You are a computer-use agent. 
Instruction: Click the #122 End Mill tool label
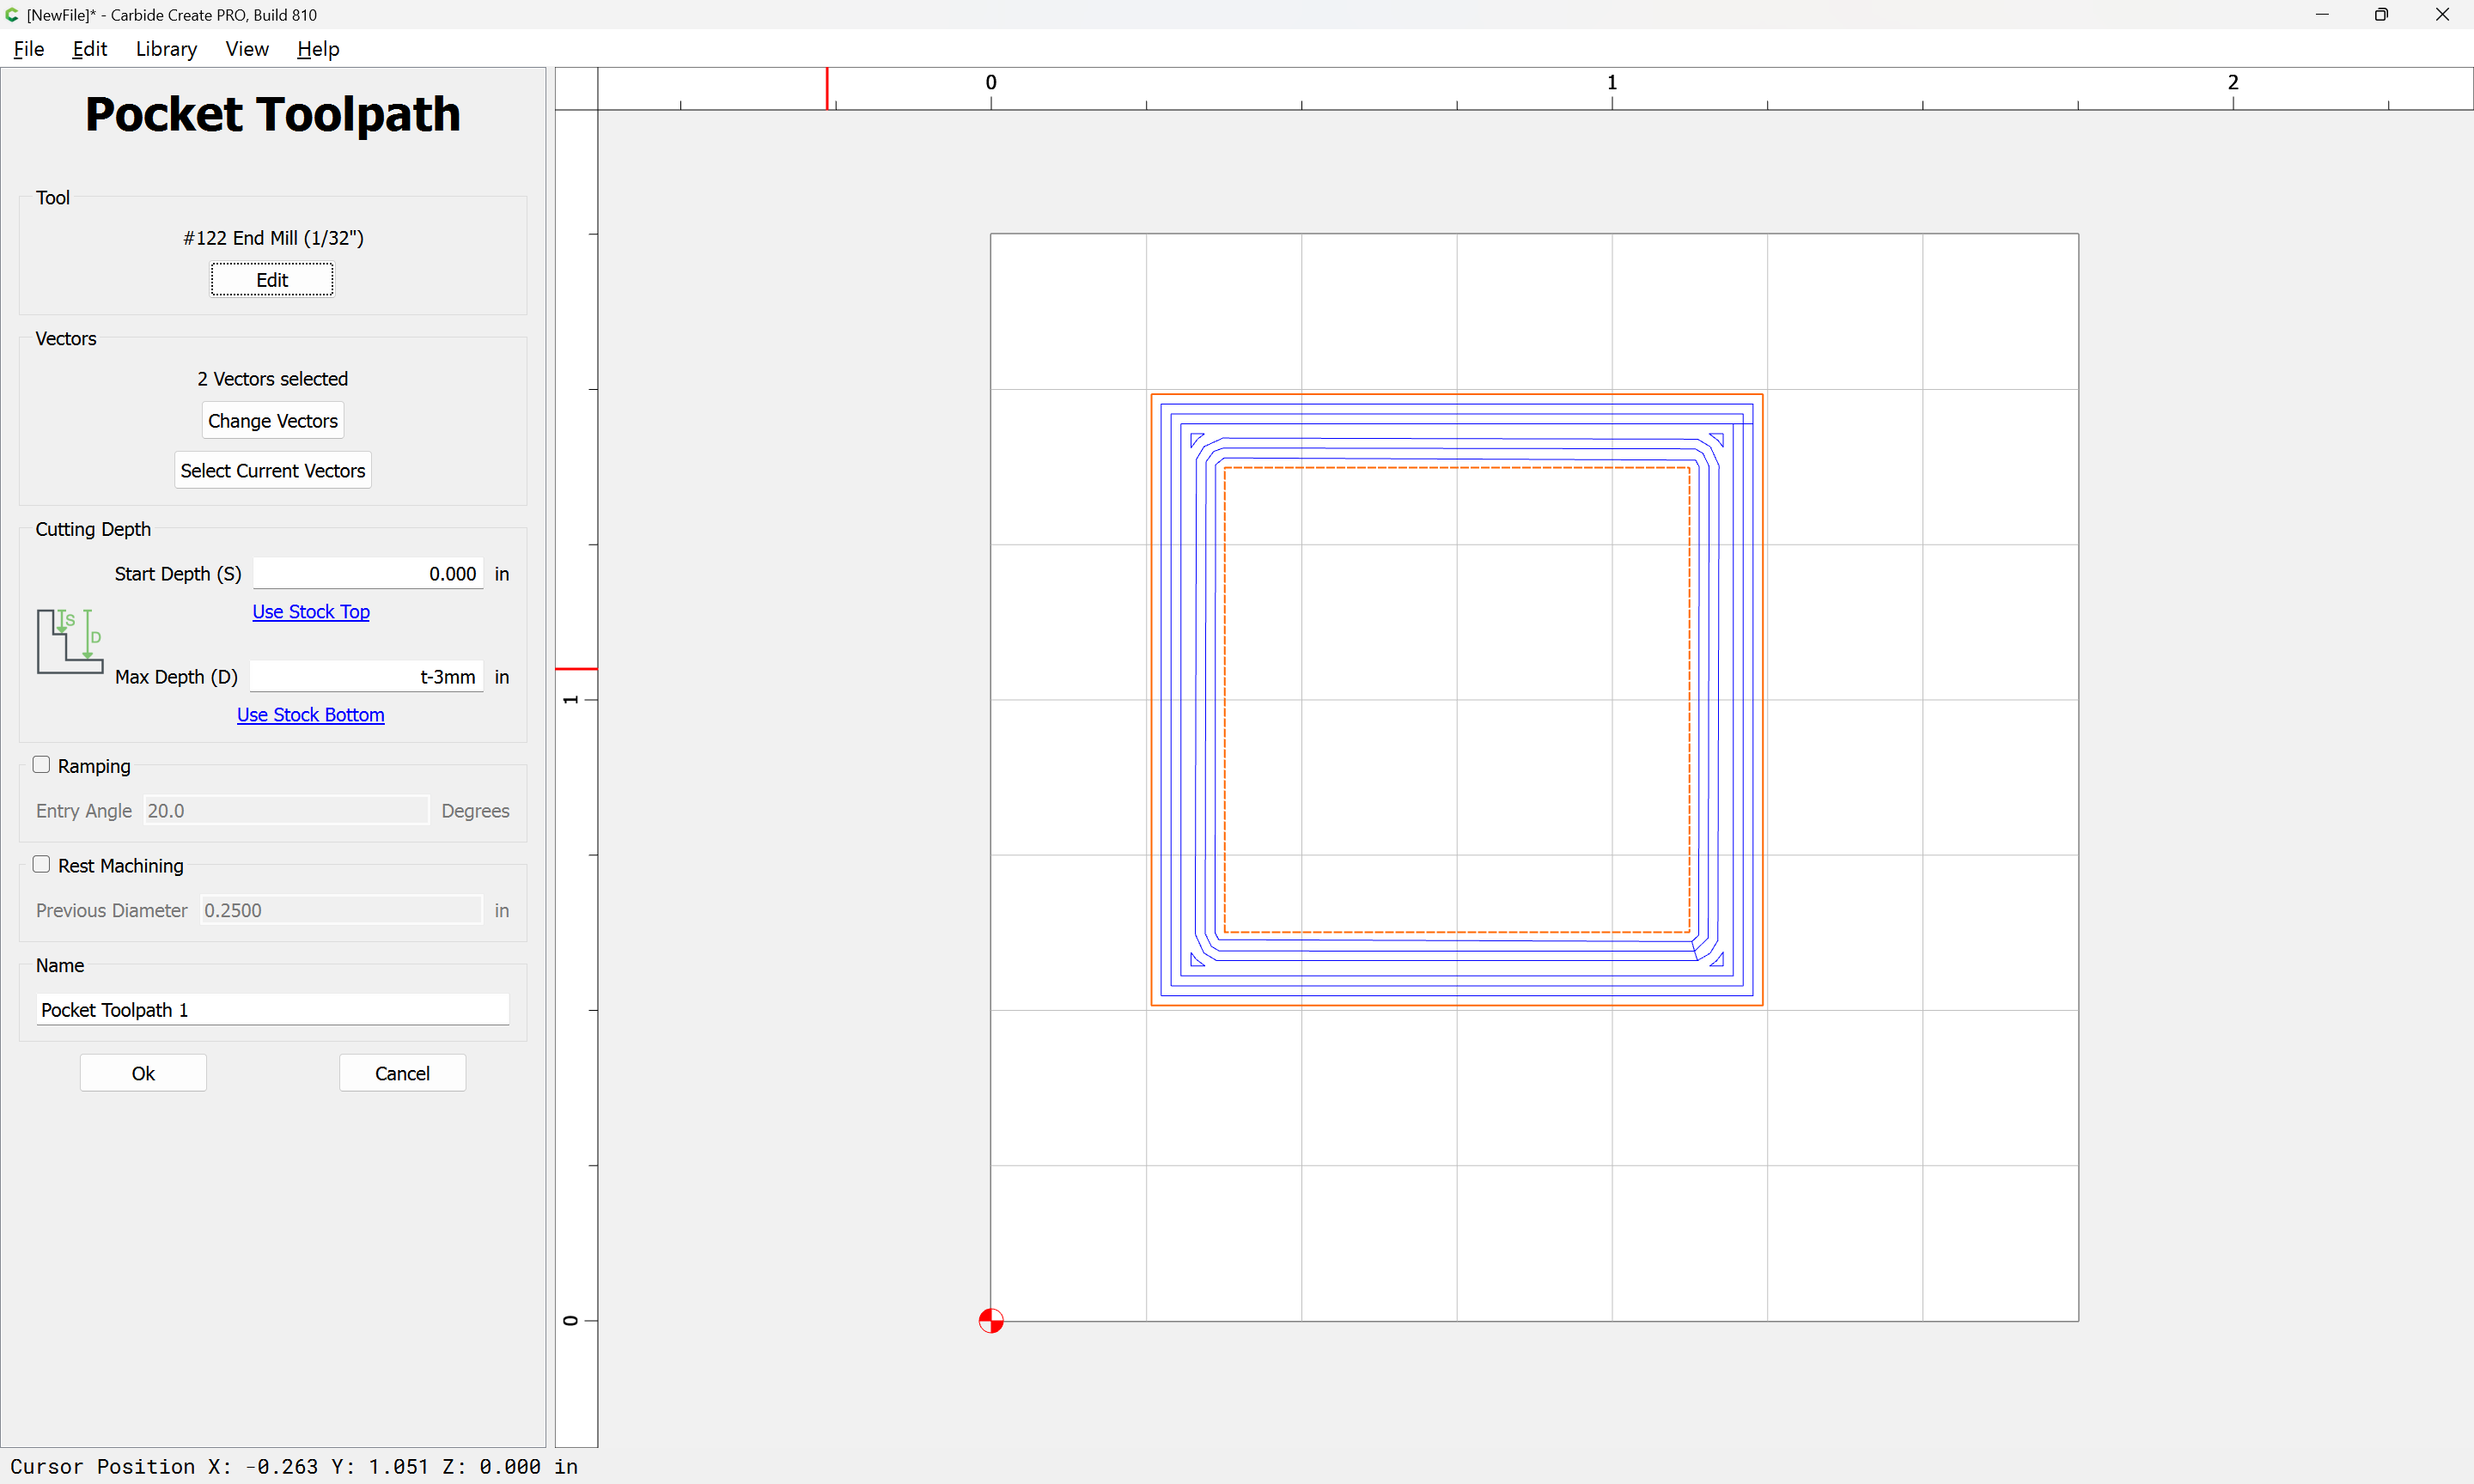(x=273, y=238)
